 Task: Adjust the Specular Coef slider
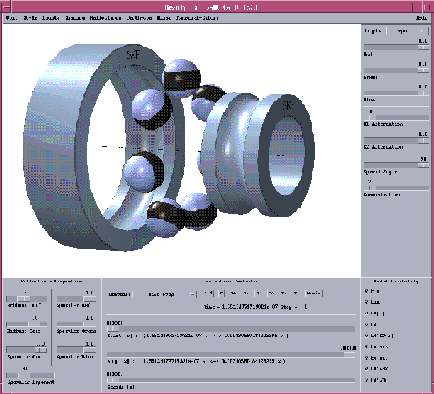[26, 349]
